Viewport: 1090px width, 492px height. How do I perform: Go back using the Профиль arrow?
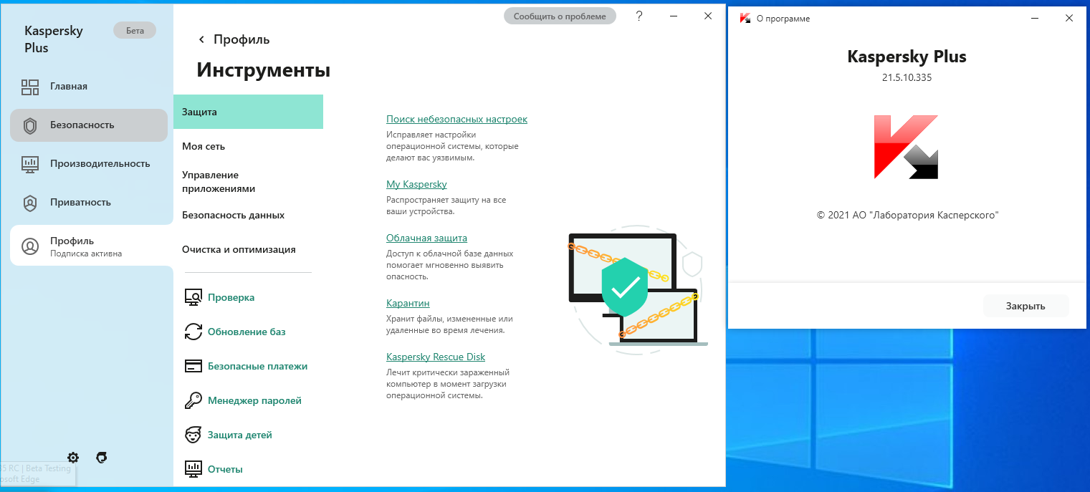point(201,39)
